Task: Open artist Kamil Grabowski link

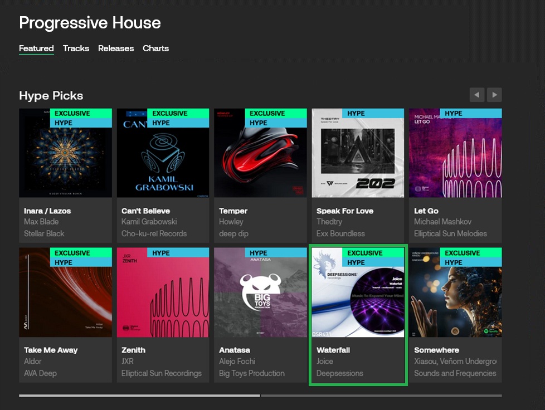Action: click(x=149, y=222)
